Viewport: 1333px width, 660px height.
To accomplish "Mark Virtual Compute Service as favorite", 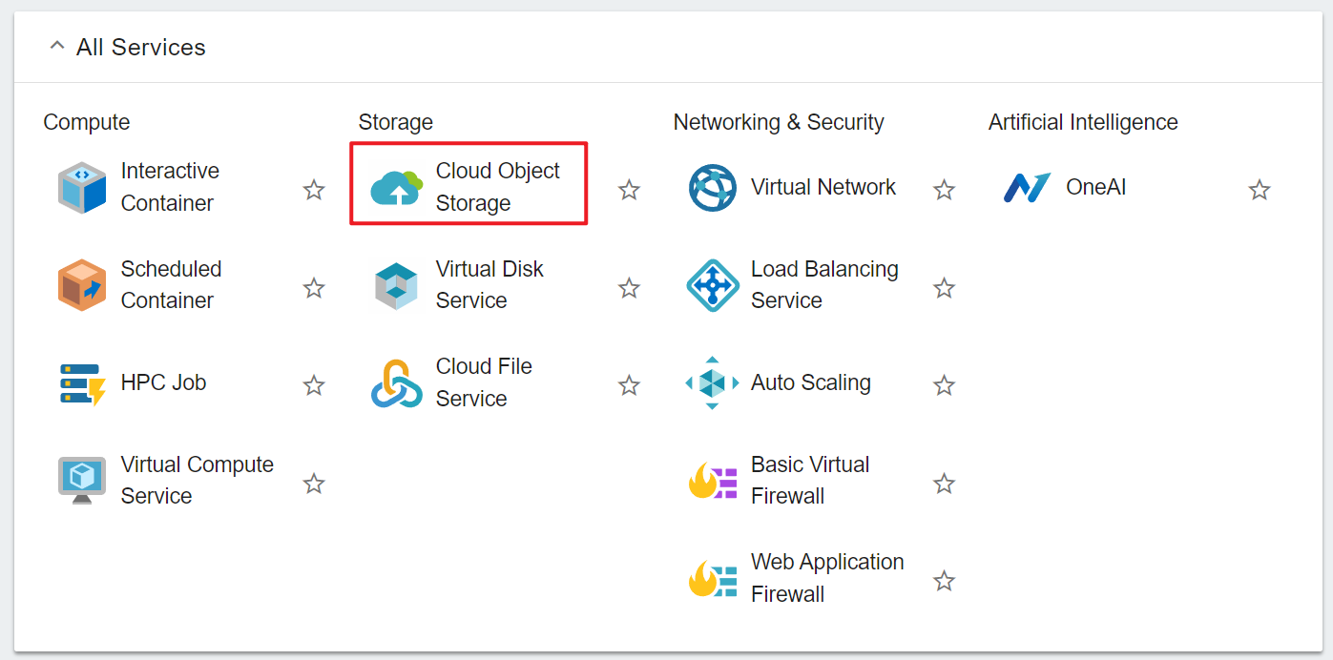I will click(314, 484).
